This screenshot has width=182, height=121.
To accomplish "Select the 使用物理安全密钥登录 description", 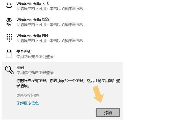I will (35, 57).
